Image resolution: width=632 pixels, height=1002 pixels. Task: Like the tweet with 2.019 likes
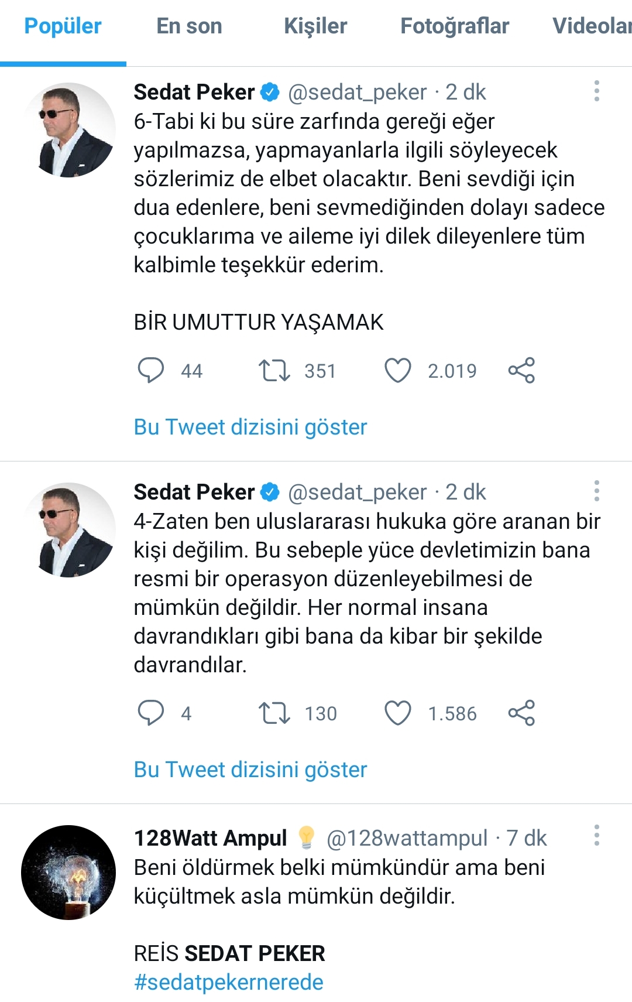tap(398, 371)
